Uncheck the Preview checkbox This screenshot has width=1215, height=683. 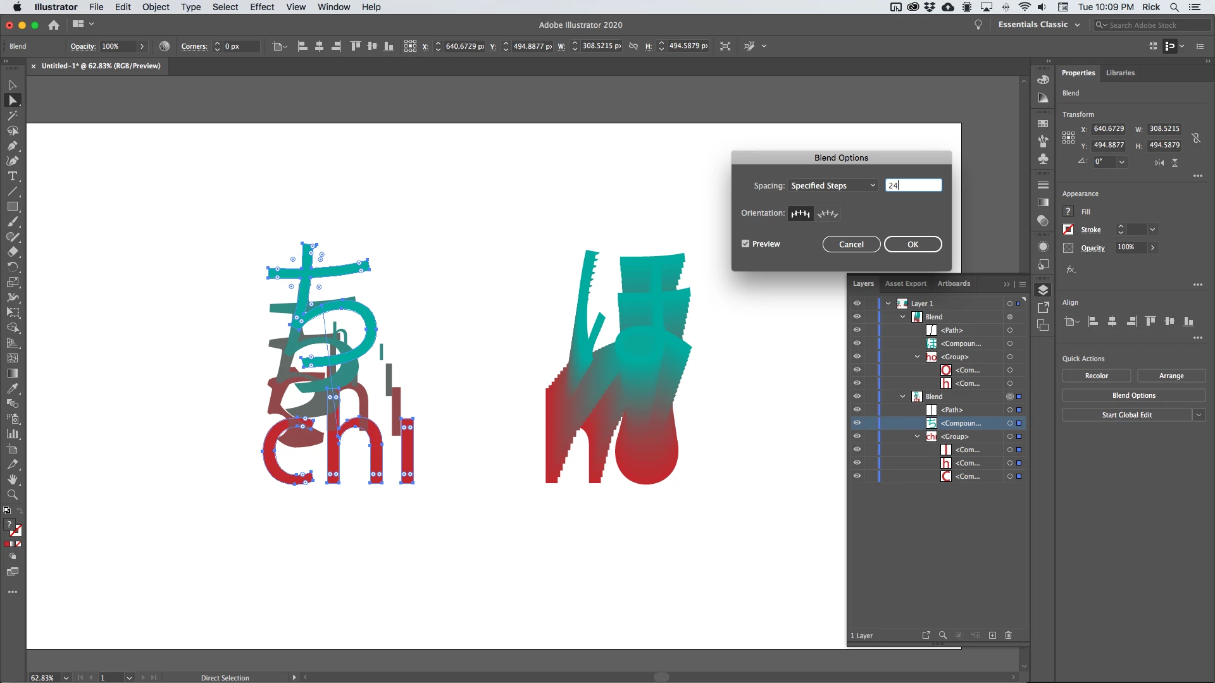coord(745,244)
